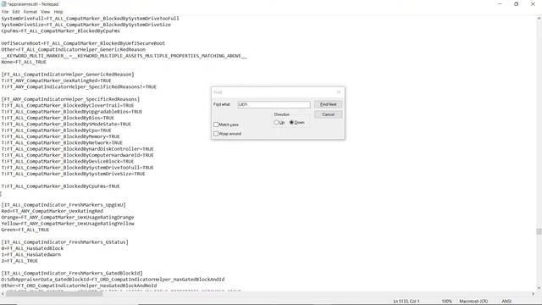Click the 100% zoom status entry
Screen dimensions: 542x305
(x=446, y=302)
